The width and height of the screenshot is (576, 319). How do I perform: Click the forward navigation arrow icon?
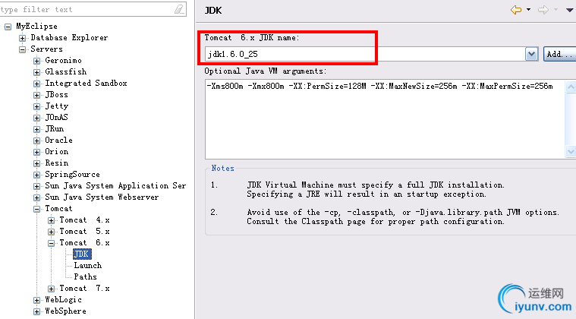(543, 10)
